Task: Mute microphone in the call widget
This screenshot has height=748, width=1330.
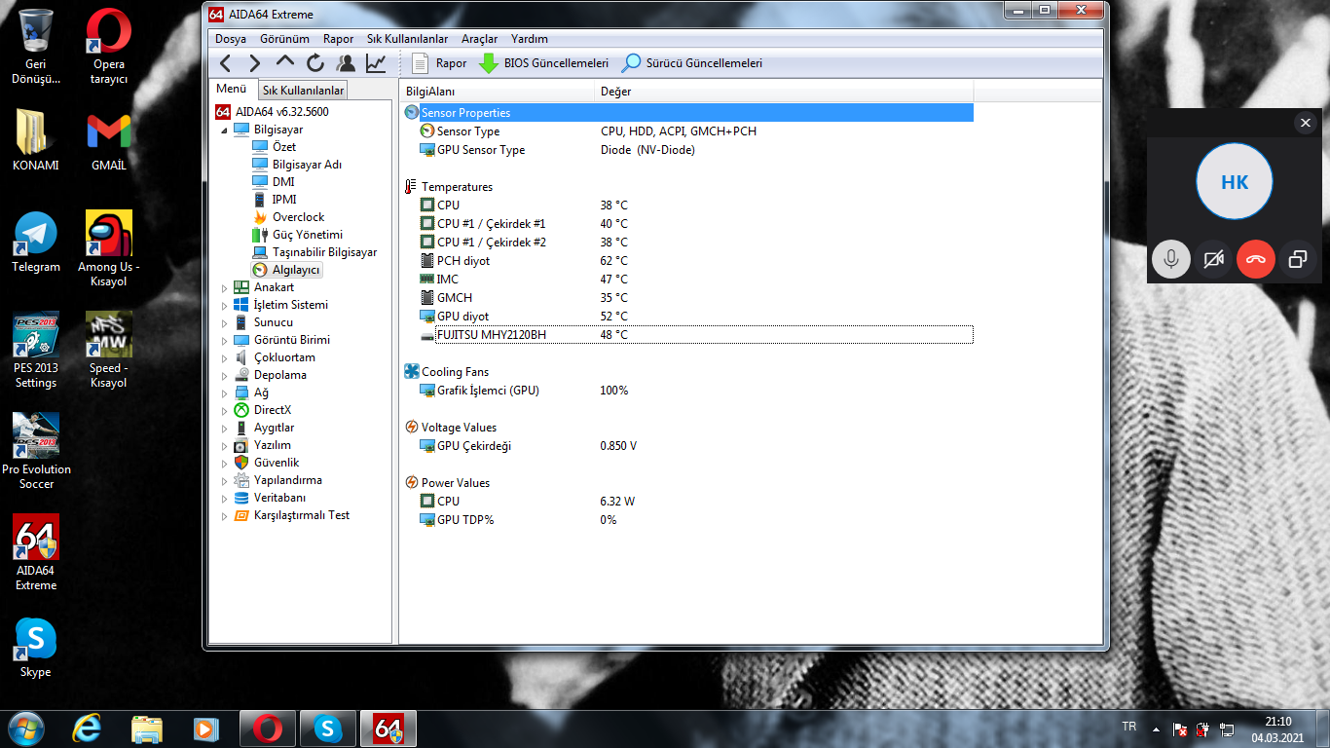Action: (x=1171, y=260)
